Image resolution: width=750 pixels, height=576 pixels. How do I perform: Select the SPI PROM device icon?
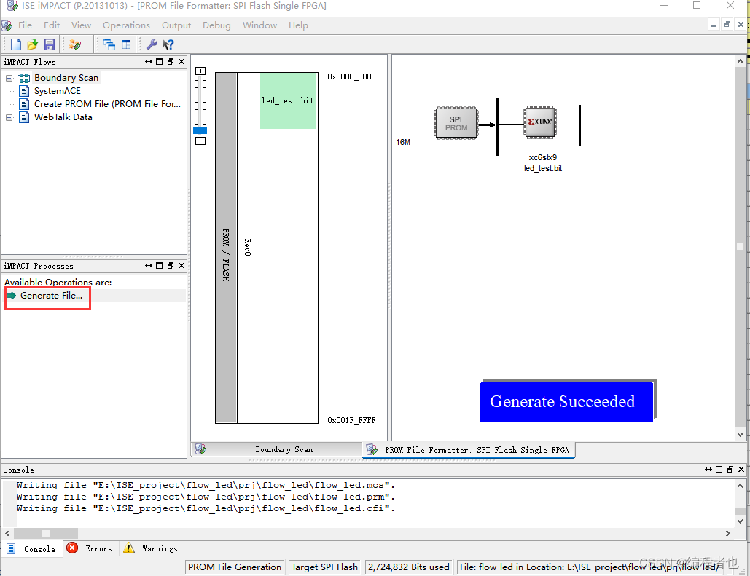pos(456,123)
